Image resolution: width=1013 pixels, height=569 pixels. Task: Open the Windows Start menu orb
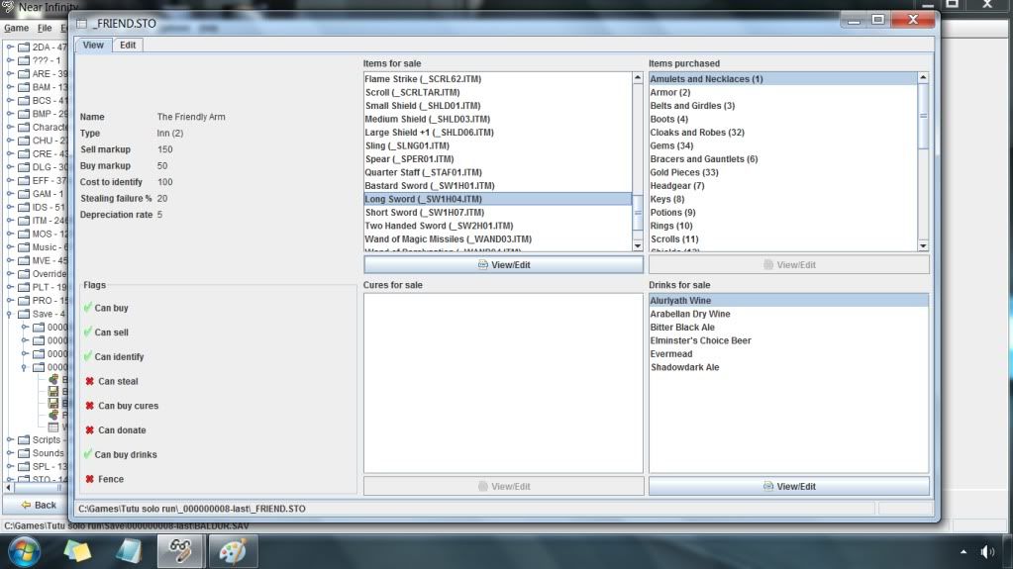24,550
